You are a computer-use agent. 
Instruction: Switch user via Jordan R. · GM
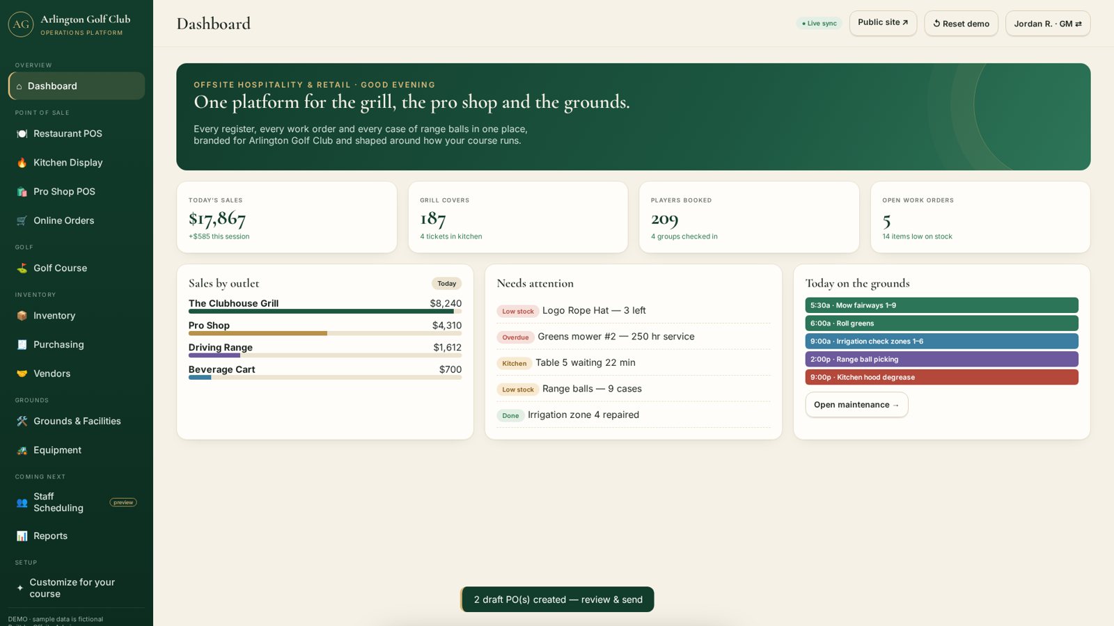(1048, 24)
